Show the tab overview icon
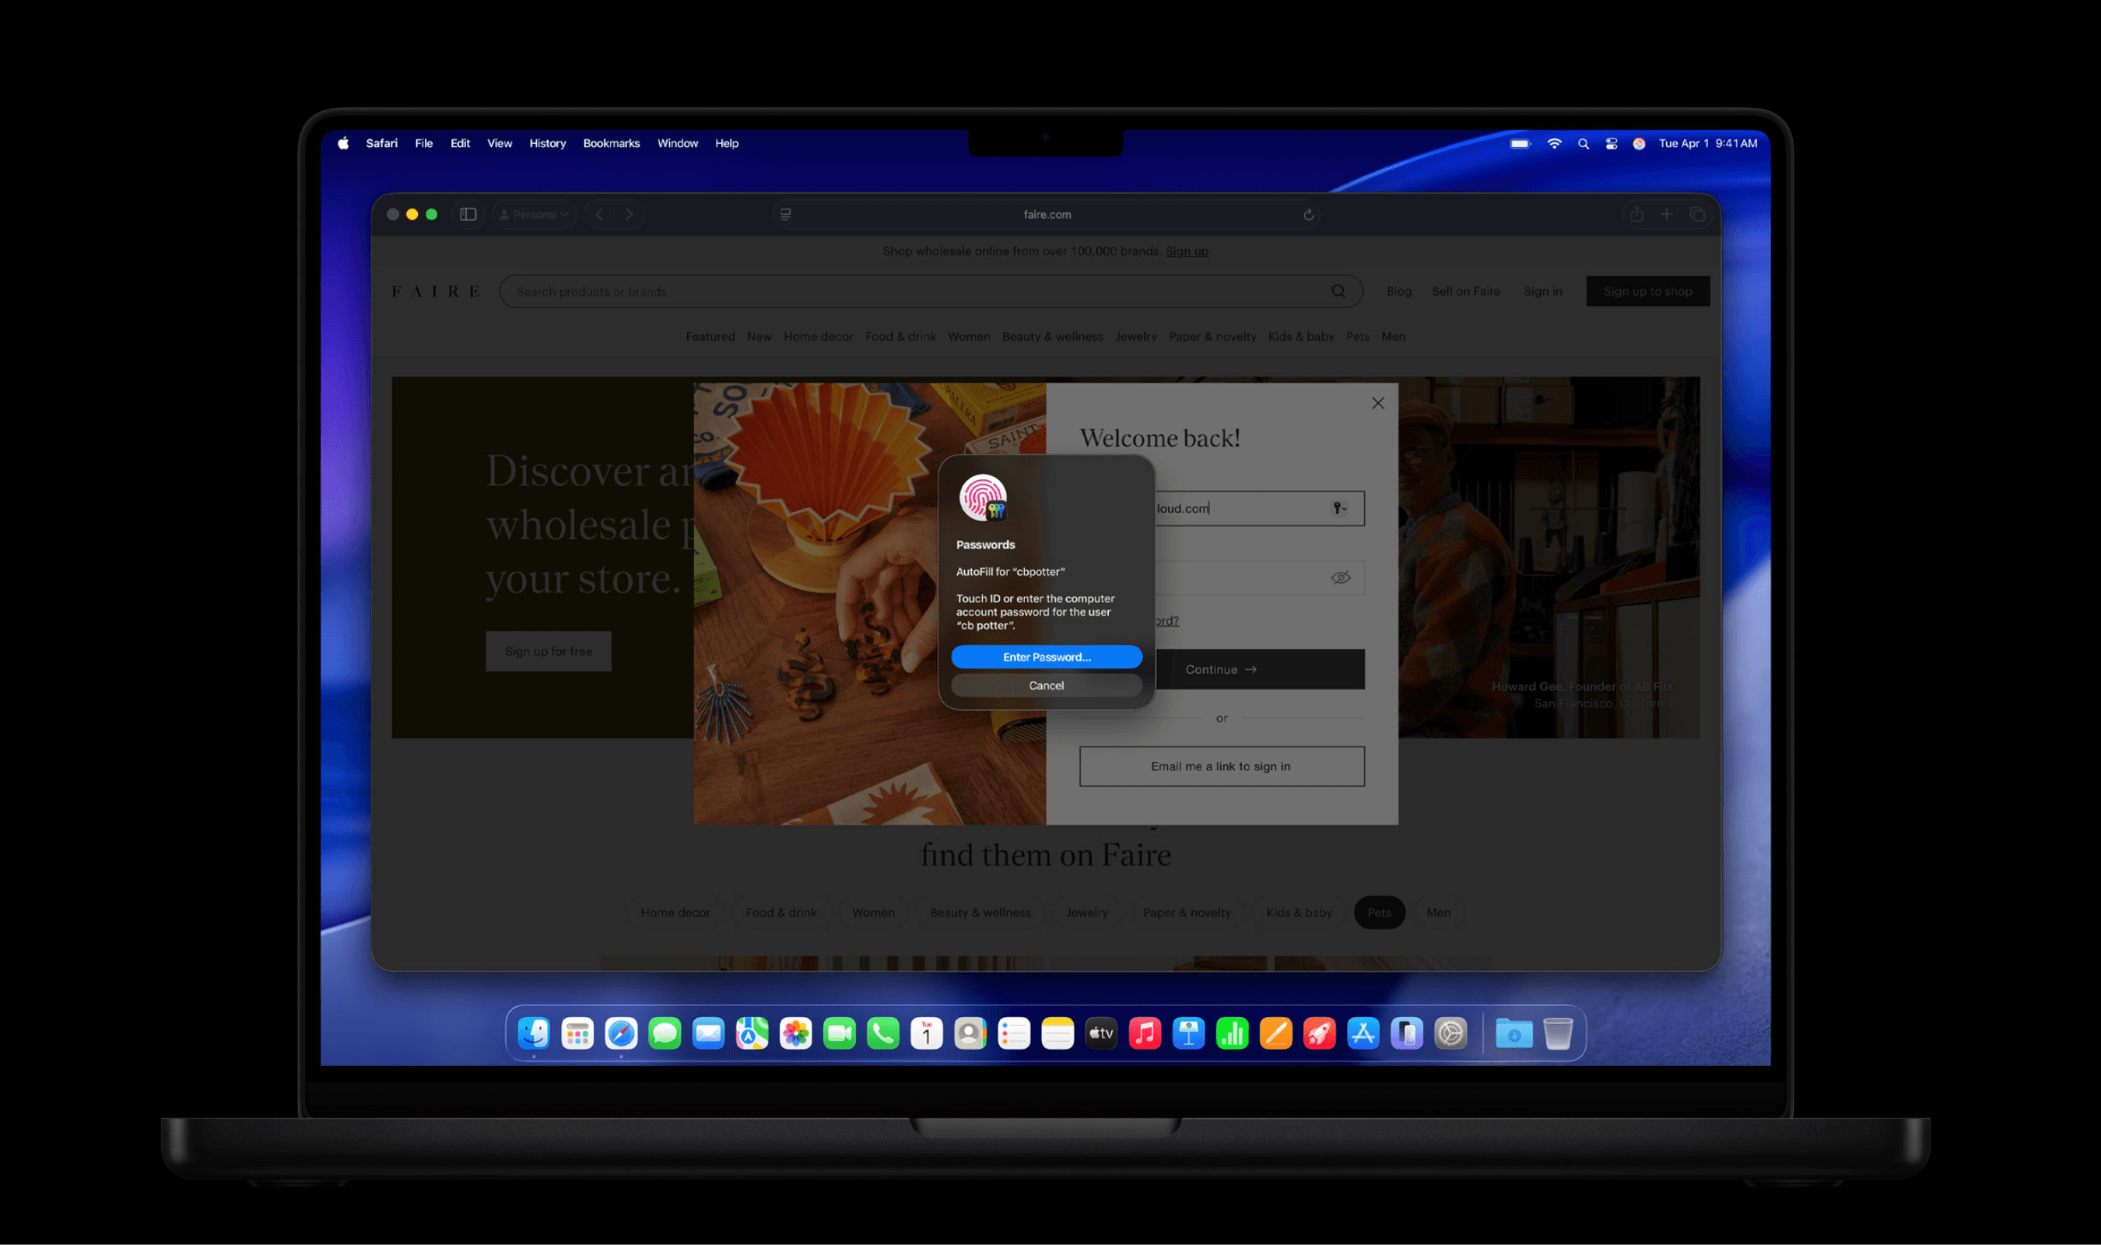This screenshot has width=2101, height=1245. (1698, 214)
